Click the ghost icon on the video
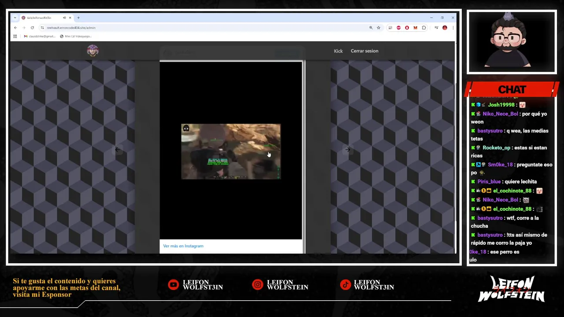Screen dimensions: 564x317 (x=186, y=129)
